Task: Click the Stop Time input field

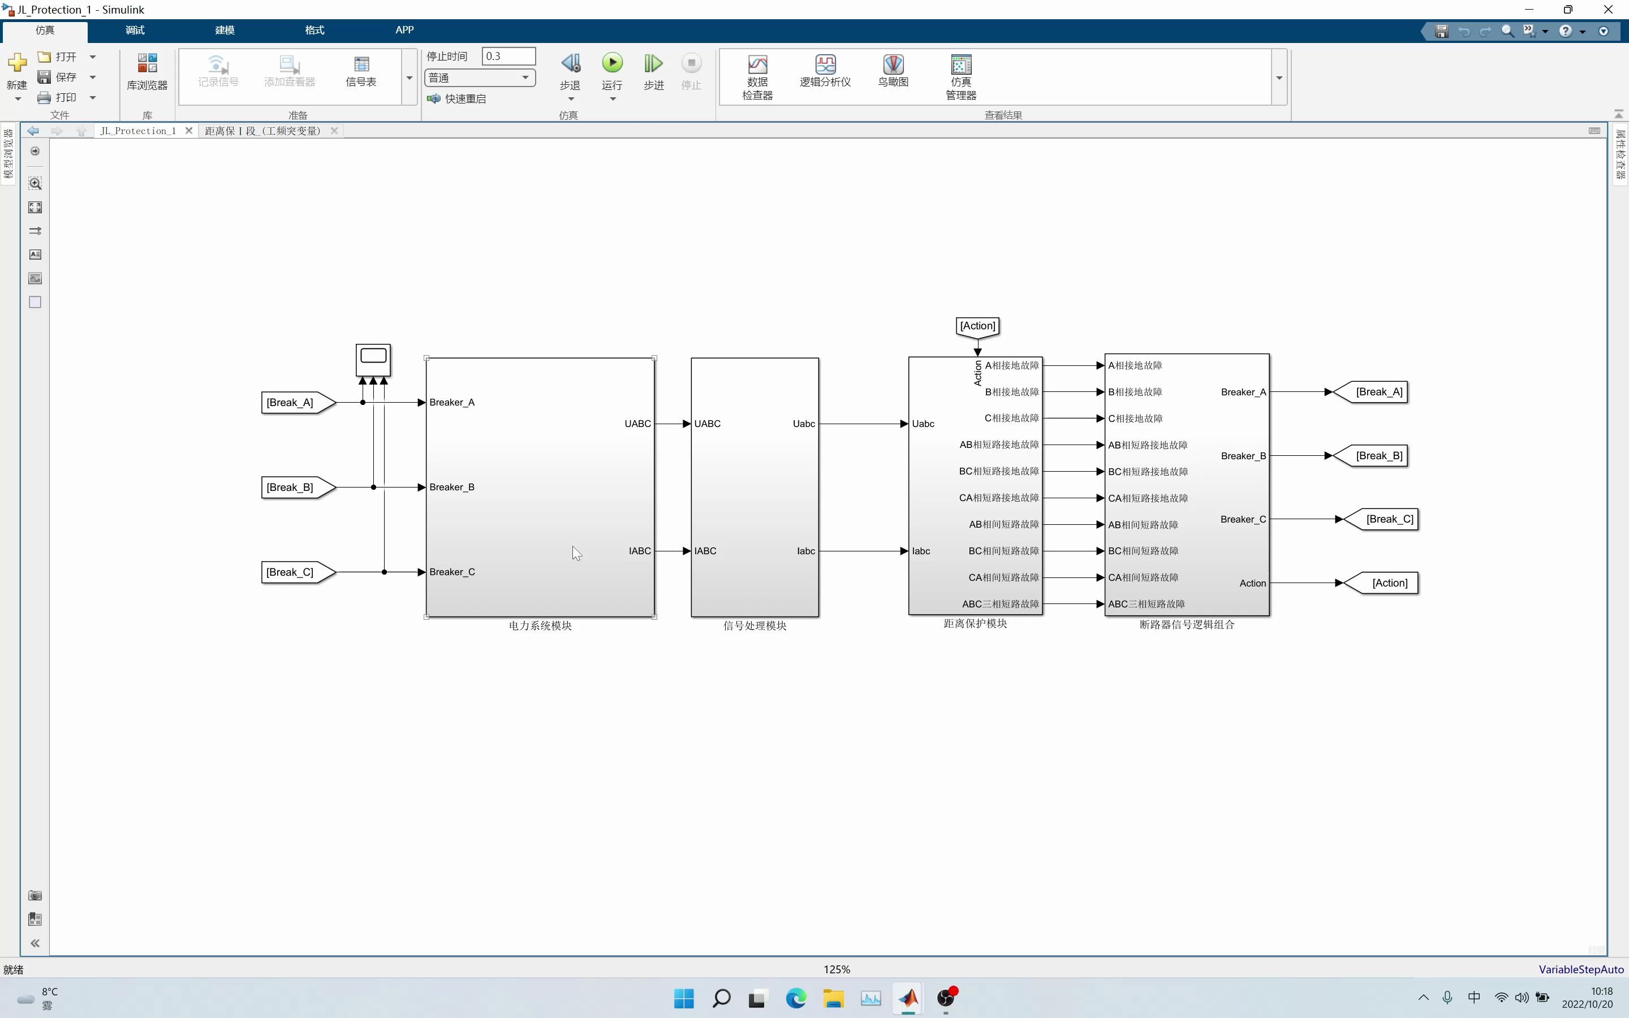Action: click(508, 56)
